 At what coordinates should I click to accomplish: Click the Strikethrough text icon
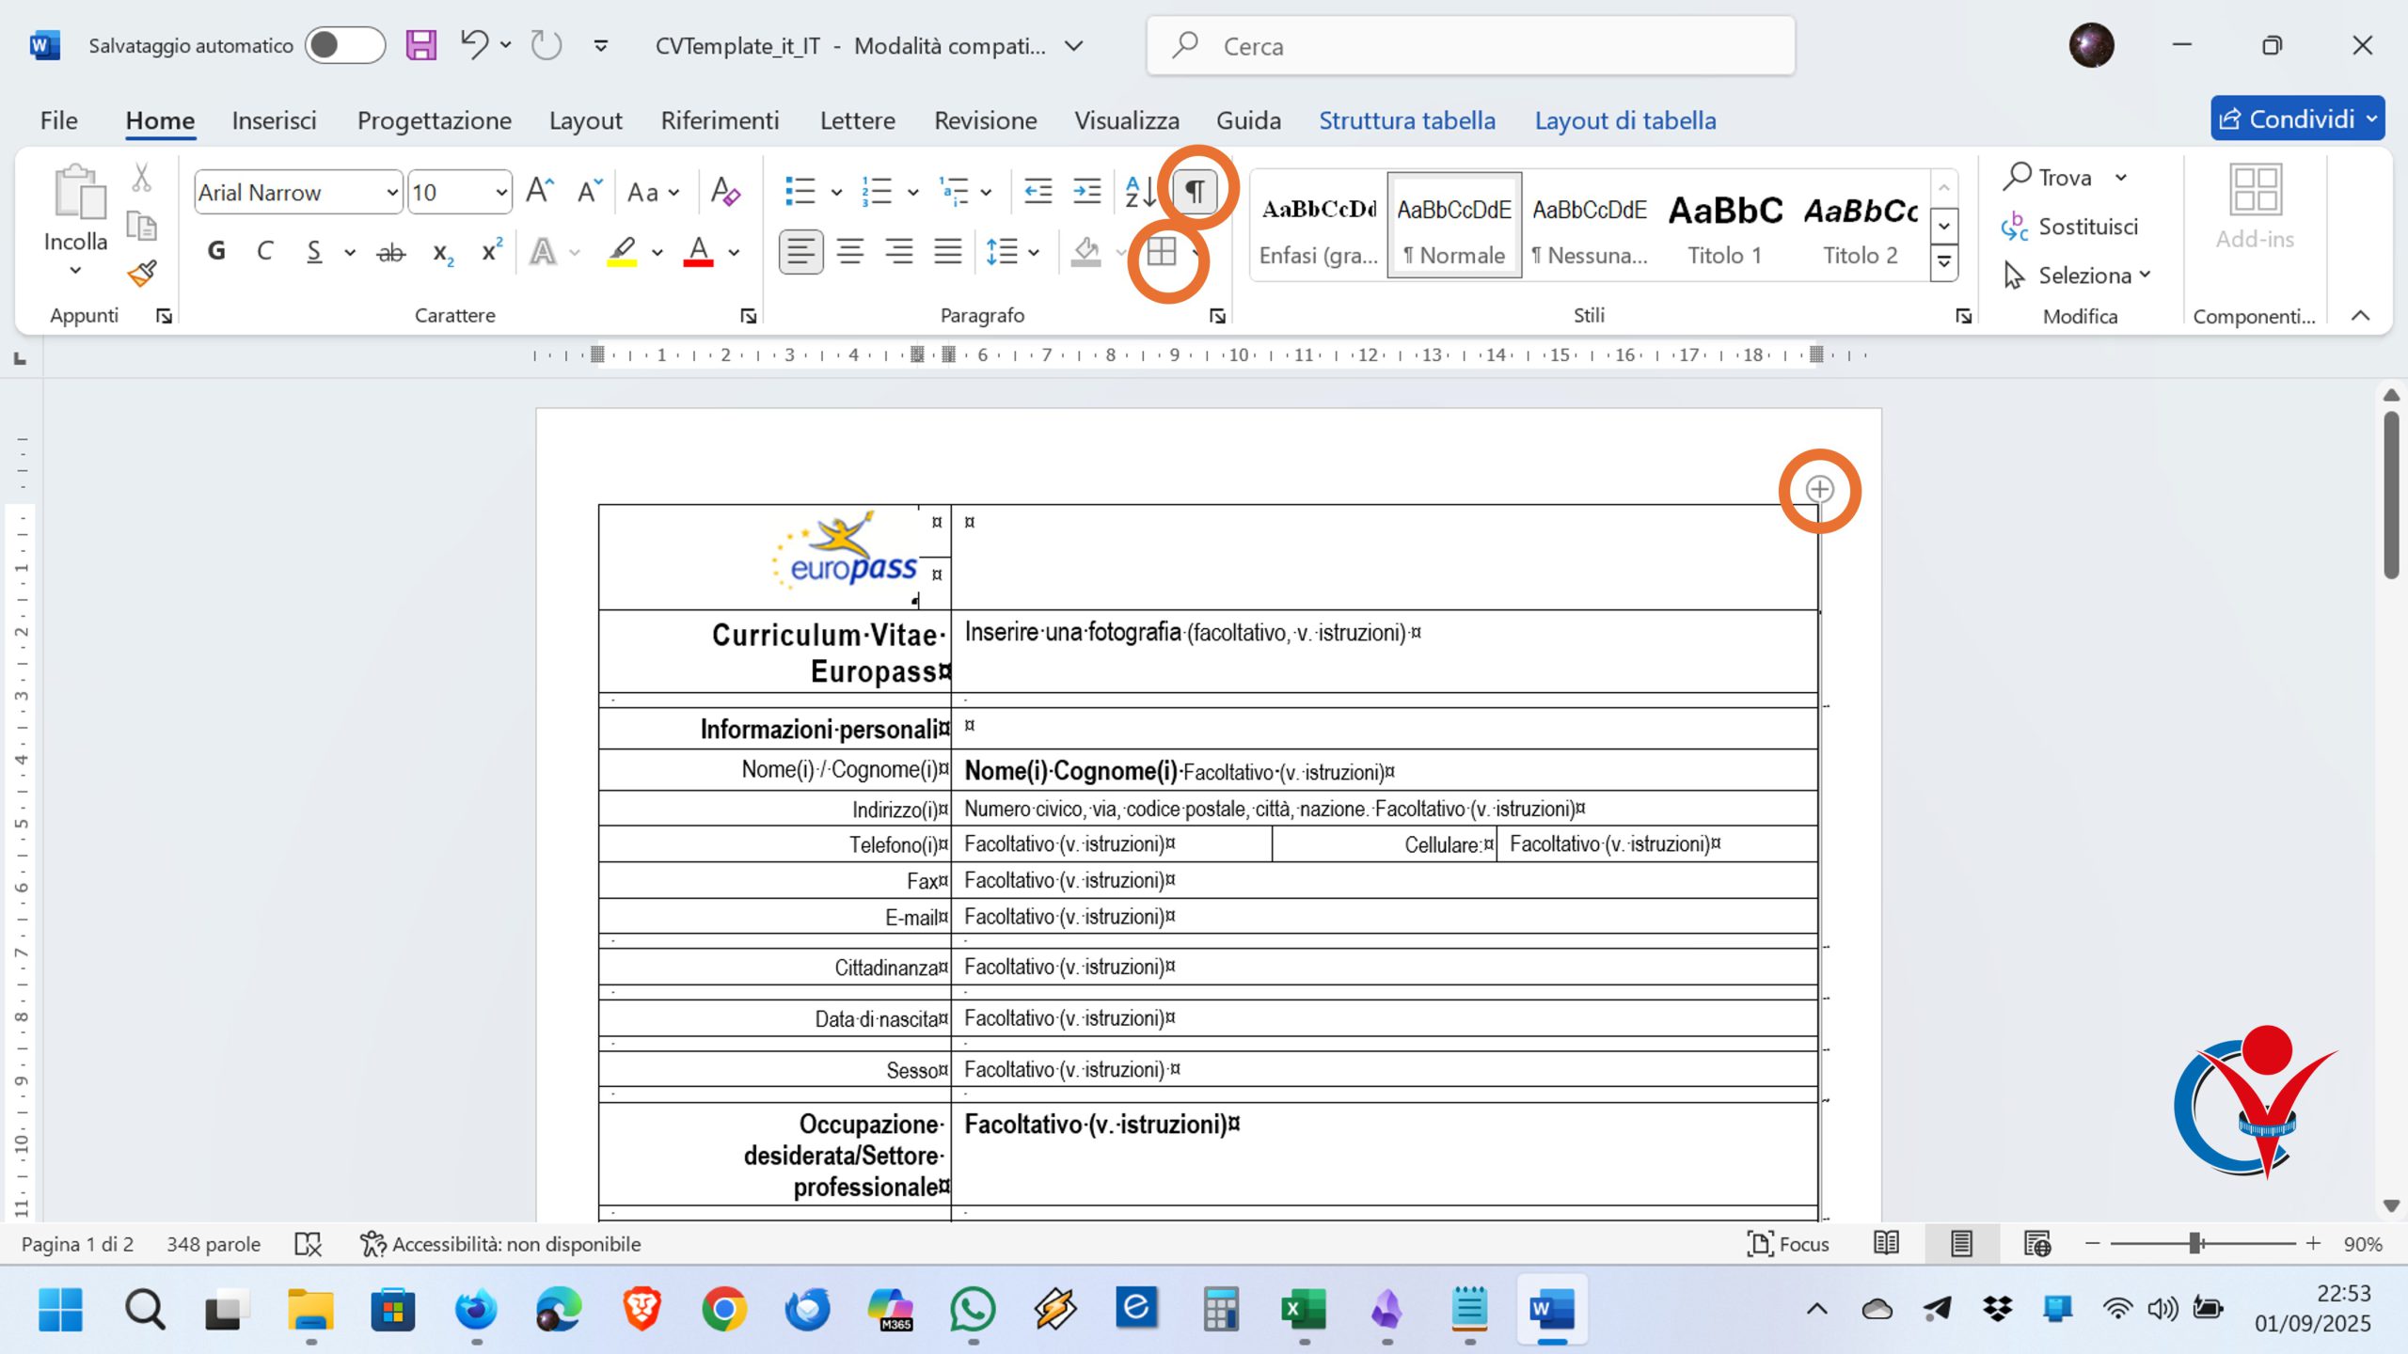pyautogui.click(x=390, y=252)
